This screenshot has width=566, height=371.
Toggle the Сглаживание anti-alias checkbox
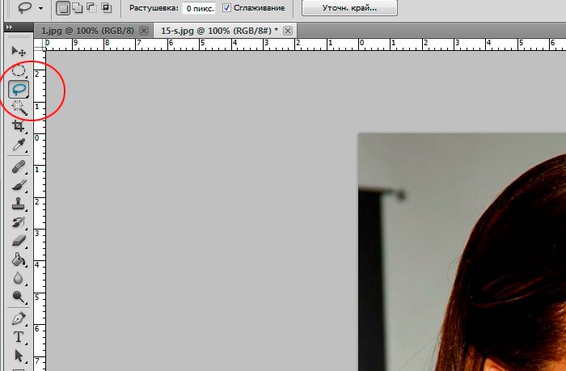pyautogui.click(x=227, y=8)
